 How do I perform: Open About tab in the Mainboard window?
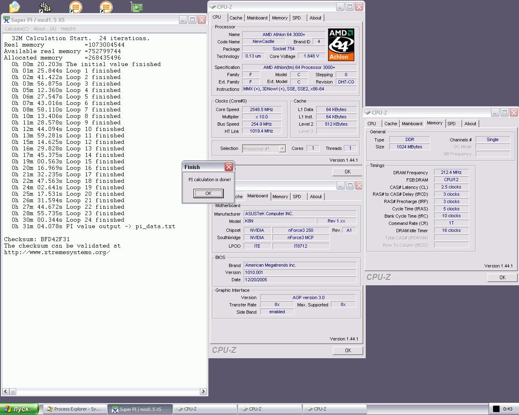pos(316,197)
